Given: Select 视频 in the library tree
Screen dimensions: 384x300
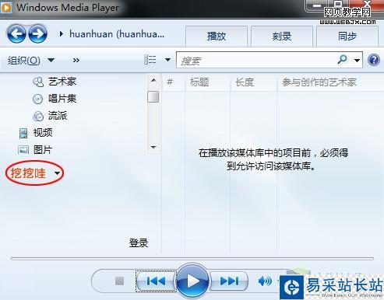Looking at the screenshot, I should (x=43, y=133).
